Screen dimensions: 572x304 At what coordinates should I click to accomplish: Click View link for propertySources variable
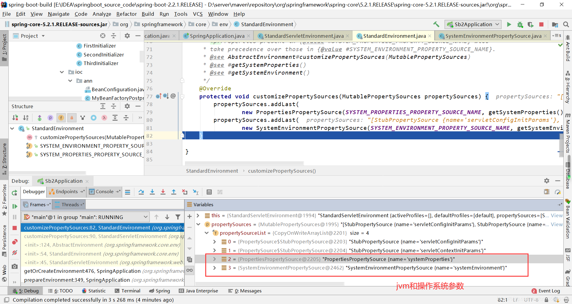coord(557,224)
